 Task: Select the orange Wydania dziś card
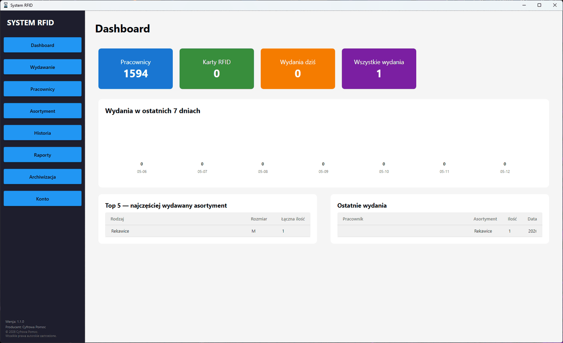pyautogui.click(x=298, y=69)
